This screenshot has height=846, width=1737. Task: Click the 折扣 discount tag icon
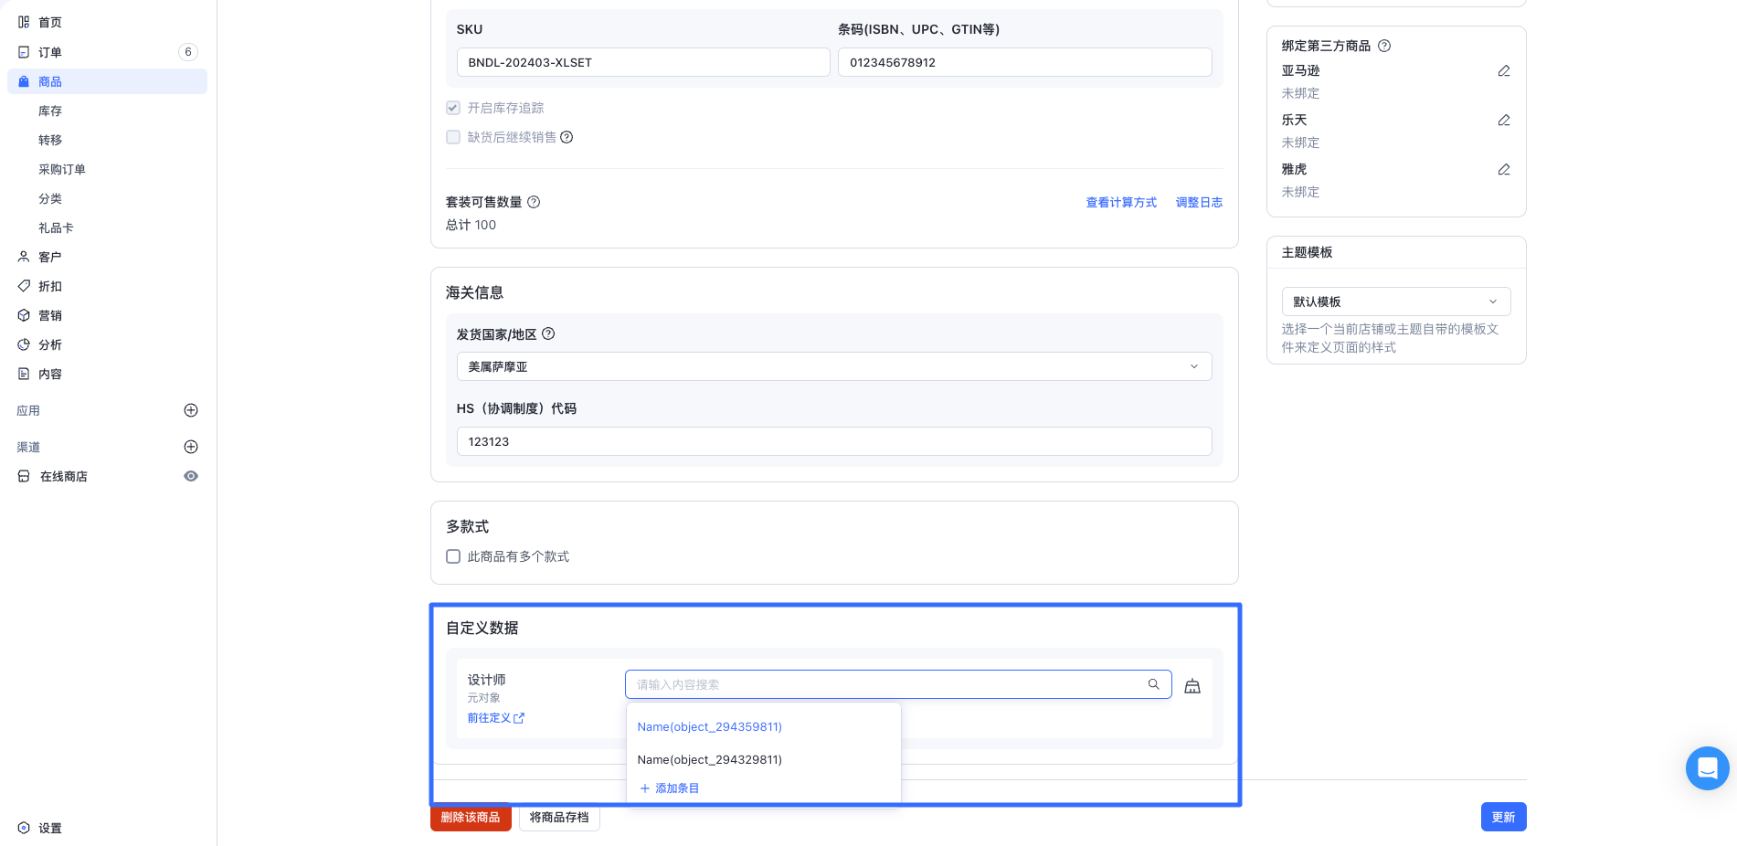[x=24, y=286]
